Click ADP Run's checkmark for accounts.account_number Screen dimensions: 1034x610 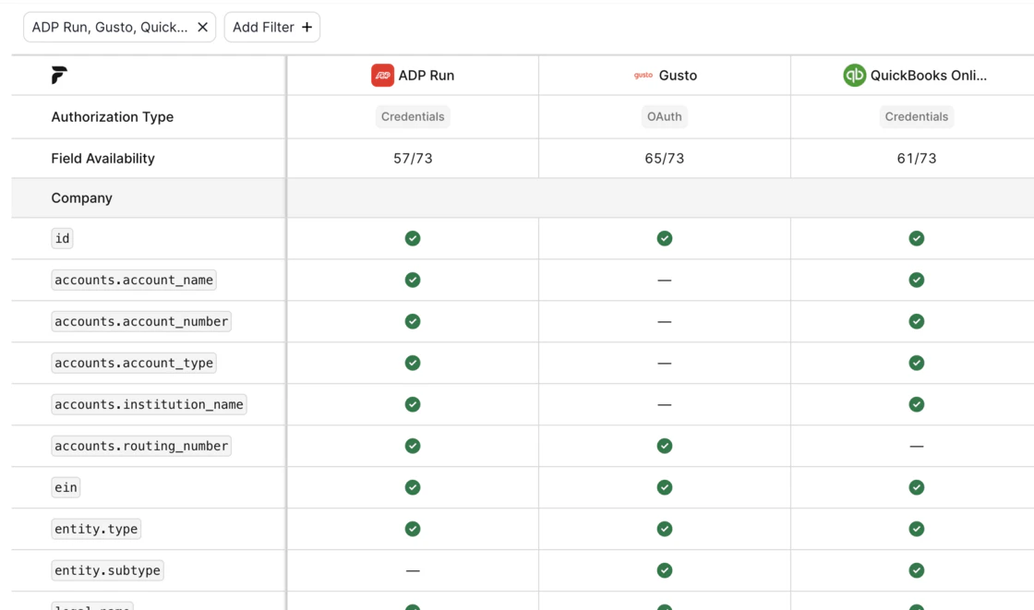coord(413,321)
